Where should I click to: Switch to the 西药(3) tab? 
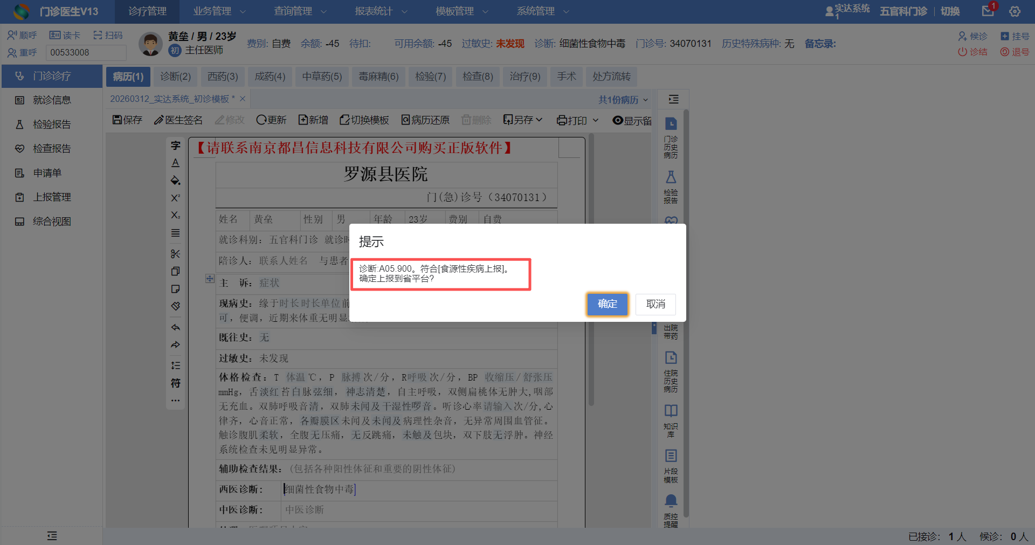[x=223, y=77]
